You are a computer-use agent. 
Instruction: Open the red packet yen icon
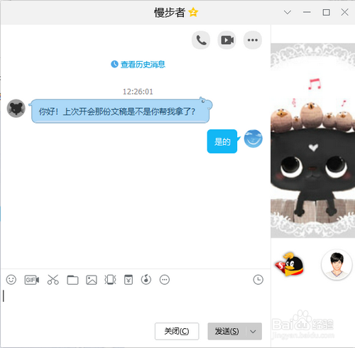pyautogui.click(x=129, y=280)
